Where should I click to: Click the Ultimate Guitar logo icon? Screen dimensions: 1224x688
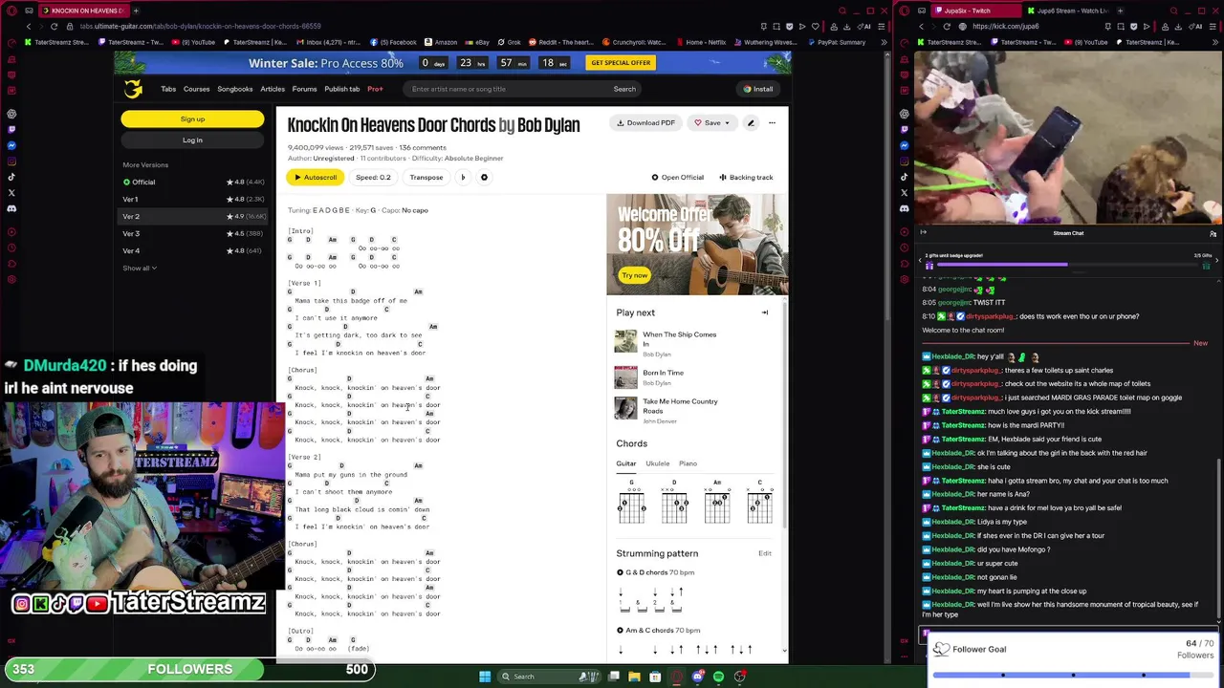(133, 89)
